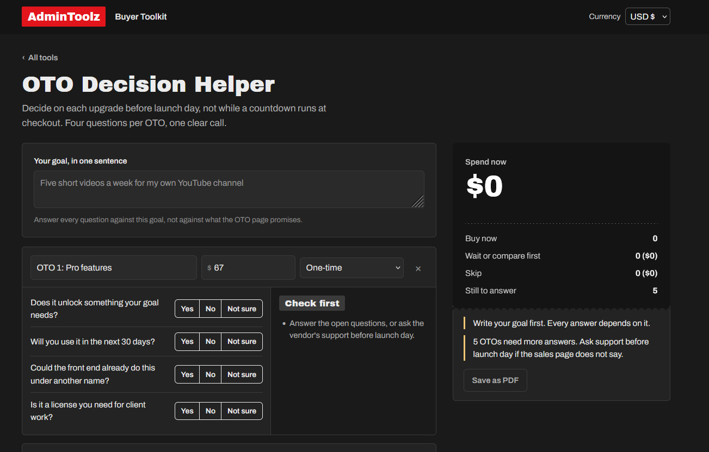Click the Currency label in header
The height and width of the screenshot is (452, 709).
click(x=605, y=16)
